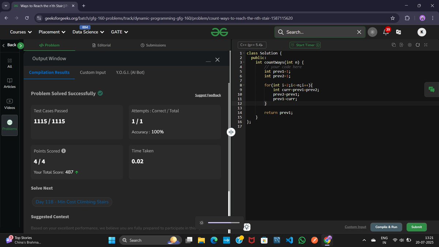This screenshot has height=247, width=439.
Task: Switch to the Problem tab
Action: pos(49,45)
